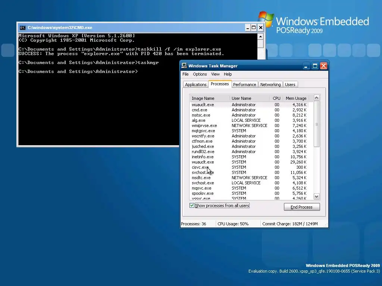Select the rundll32.exe process row

tap(249, 152)
